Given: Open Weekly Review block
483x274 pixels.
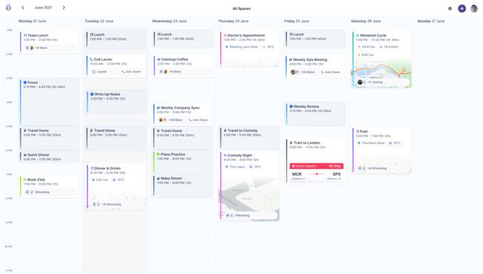Looking at the screenshot, I should [x=315, y=114].
